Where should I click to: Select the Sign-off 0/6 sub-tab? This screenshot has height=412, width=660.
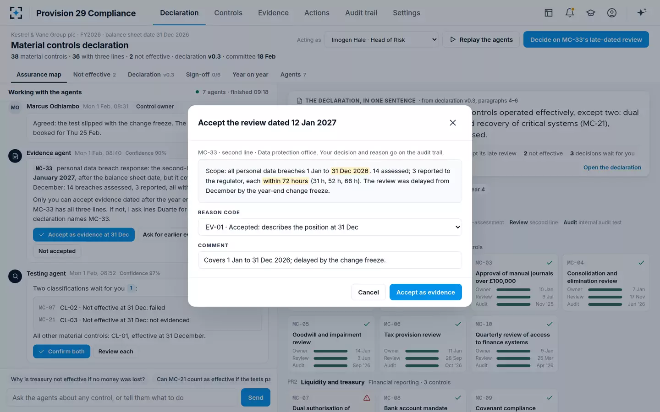pos(203,75)
